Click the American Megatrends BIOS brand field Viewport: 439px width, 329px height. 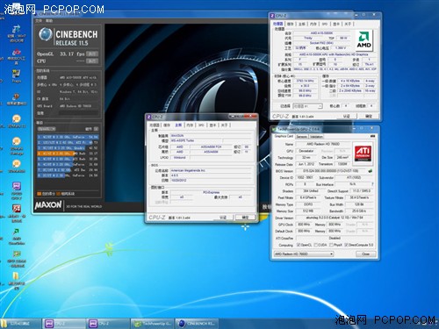tap(211, 170)
